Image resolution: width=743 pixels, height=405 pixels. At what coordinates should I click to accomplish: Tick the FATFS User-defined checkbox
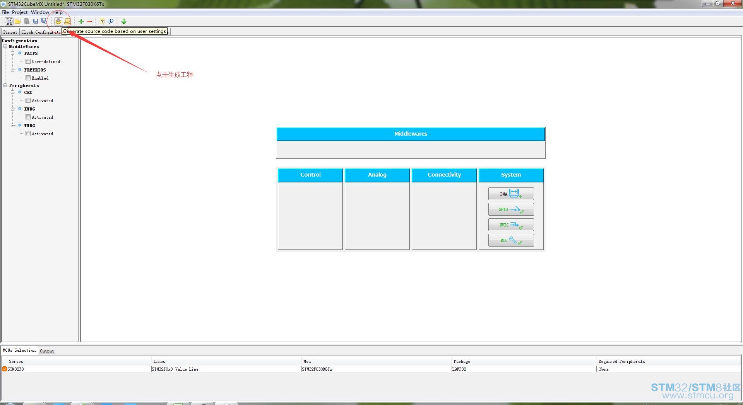pos(28,61)
